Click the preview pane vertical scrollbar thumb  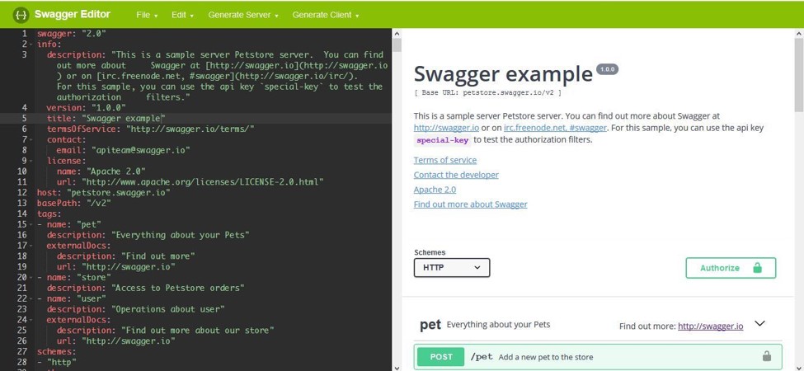click(x=799, y=75)
